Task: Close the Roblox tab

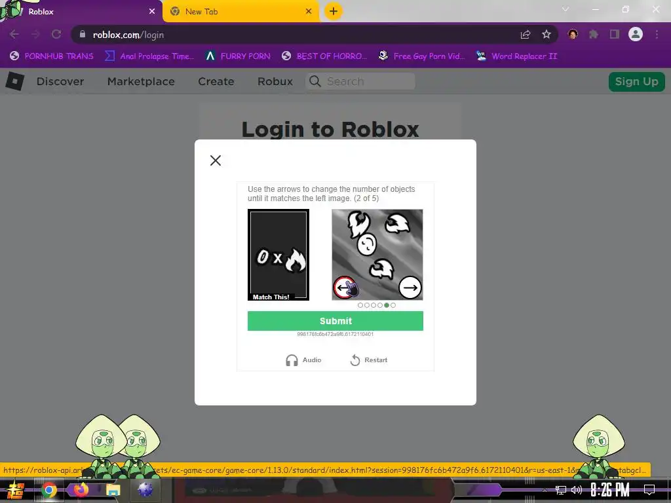Action: (152, 12)
